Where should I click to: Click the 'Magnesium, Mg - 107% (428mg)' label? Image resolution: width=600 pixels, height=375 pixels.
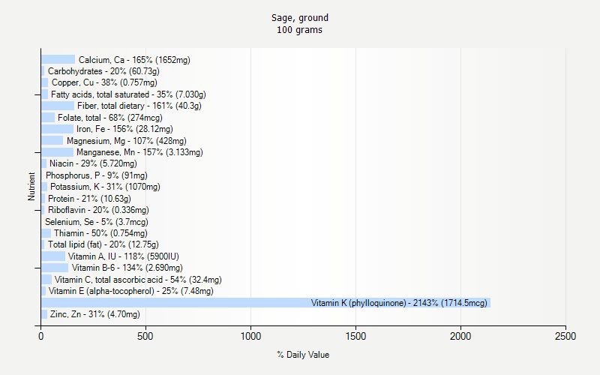(x=127, y=141)
